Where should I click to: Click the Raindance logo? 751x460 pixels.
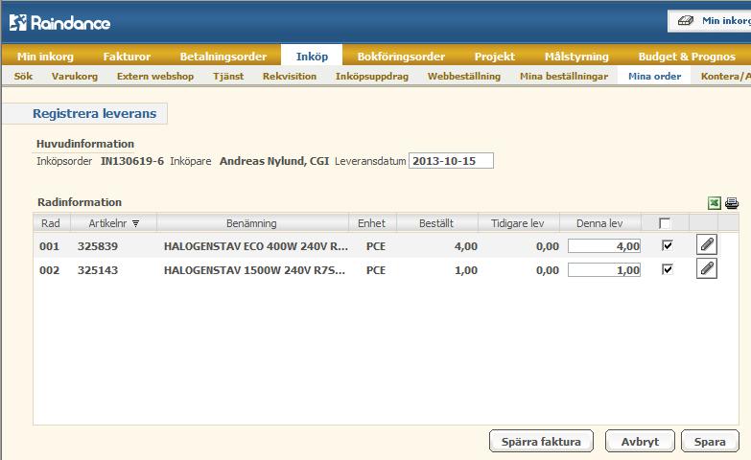pos(59,22)
